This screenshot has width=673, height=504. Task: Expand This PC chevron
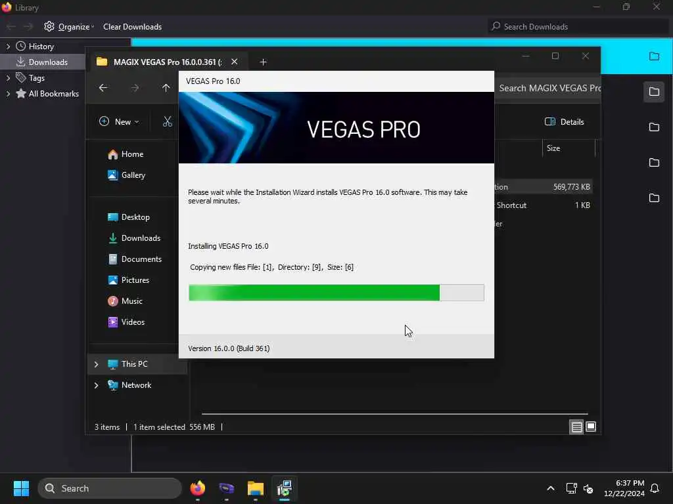coord(96,364)
